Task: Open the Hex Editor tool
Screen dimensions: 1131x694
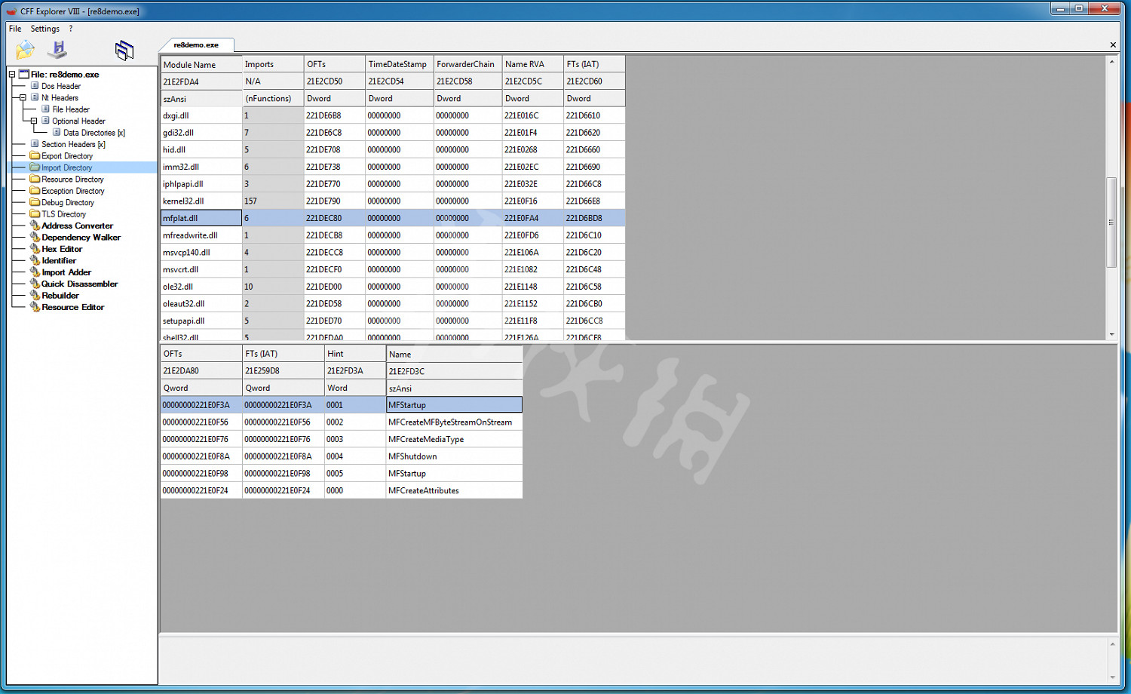Action: pyautogui.click(x=61, y=248)
